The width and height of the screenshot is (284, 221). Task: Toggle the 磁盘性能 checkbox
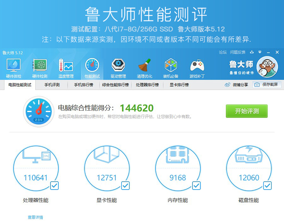coord(267,185)
